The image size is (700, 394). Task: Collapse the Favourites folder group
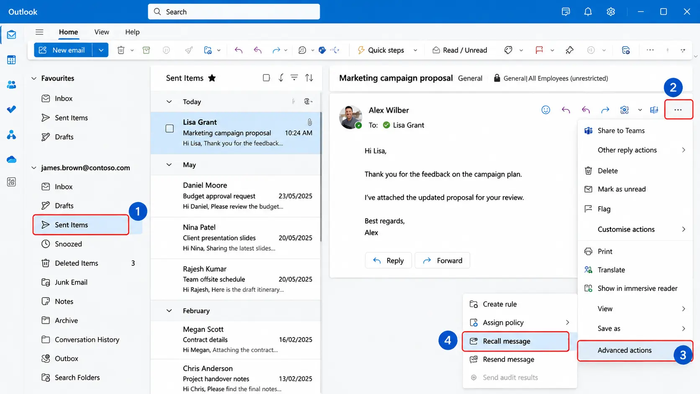pos(34,78)
